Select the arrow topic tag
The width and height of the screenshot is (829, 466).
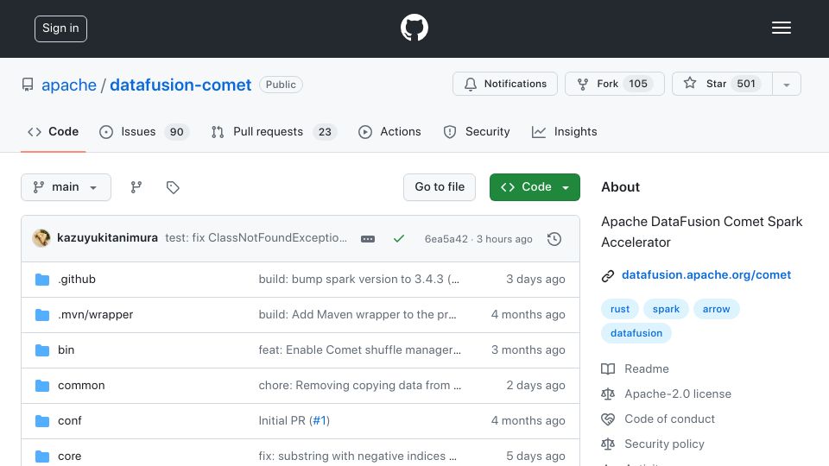[x=717, y=309]
